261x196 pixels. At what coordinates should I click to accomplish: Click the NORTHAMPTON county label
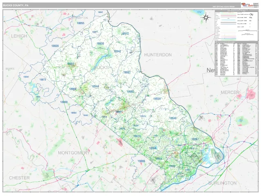(x=78, y=18)
